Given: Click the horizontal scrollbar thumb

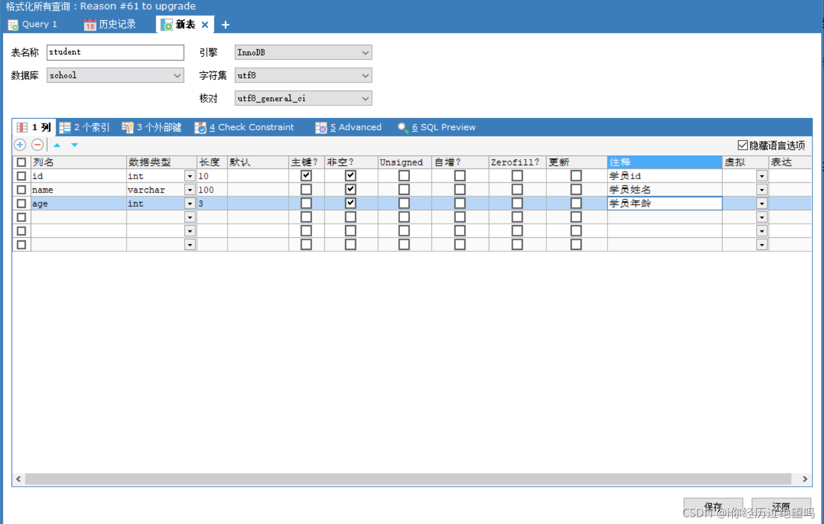Looking at the screenshot, I should tap(408, 479).
